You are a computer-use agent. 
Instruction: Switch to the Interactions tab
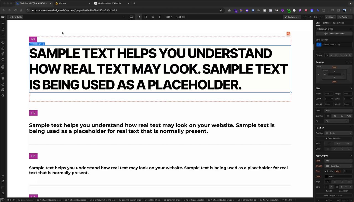pos(338,23)
